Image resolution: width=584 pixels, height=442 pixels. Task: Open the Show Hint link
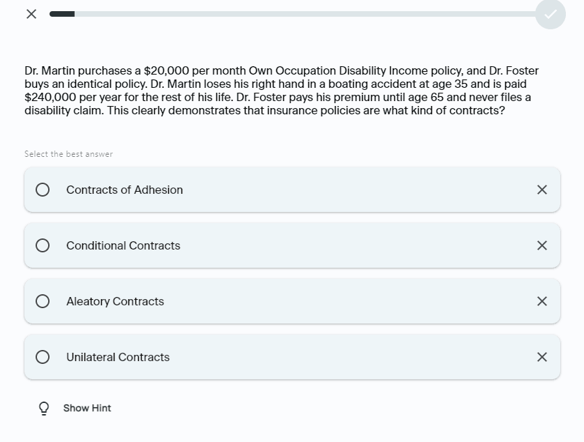pos(87,408)
